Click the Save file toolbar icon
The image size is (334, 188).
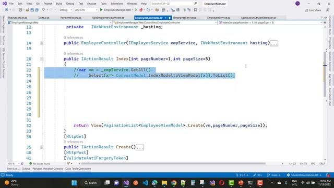(x=32, y=10)
